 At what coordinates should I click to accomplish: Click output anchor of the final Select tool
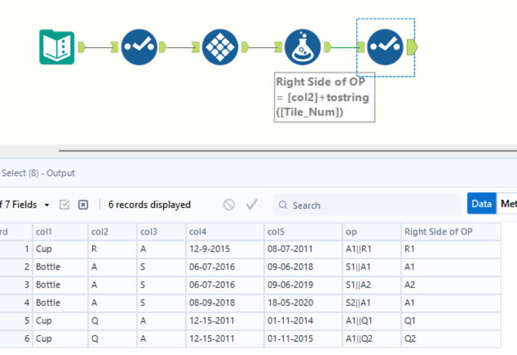click(412, 48)
